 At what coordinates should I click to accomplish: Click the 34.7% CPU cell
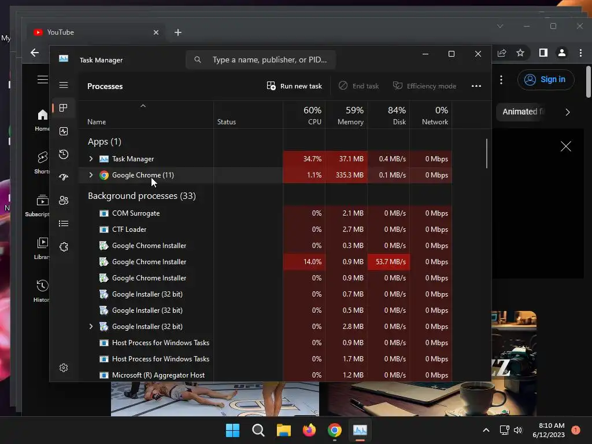point(304,159)
